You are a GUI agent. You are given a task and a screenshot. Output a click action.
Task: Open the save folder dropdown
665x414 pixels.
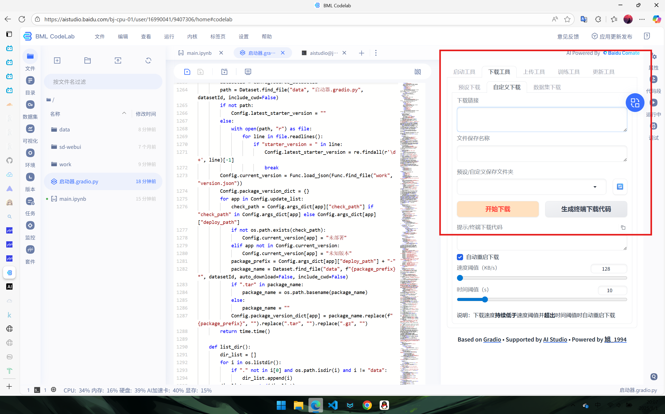click(x=531, y=187)
